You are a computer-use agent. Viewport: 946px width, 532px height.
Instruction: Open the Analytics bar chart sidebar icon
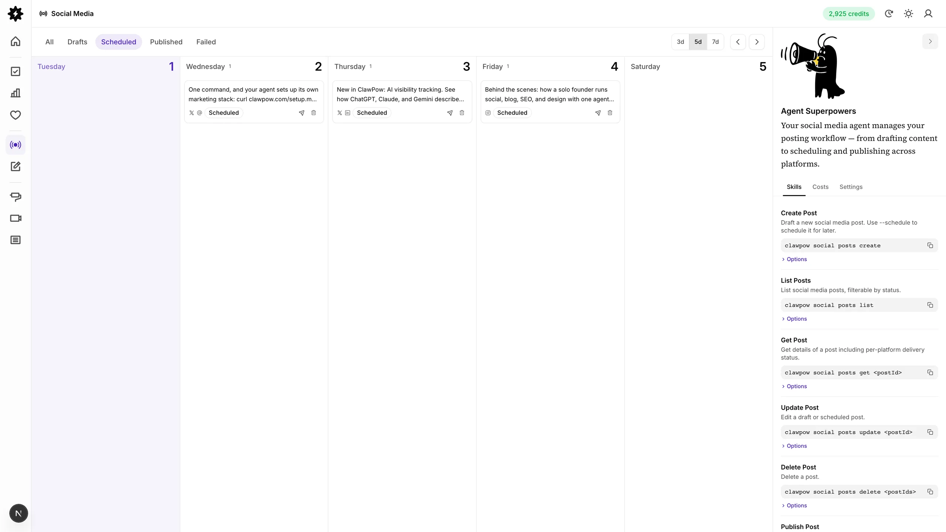(16, 93)
